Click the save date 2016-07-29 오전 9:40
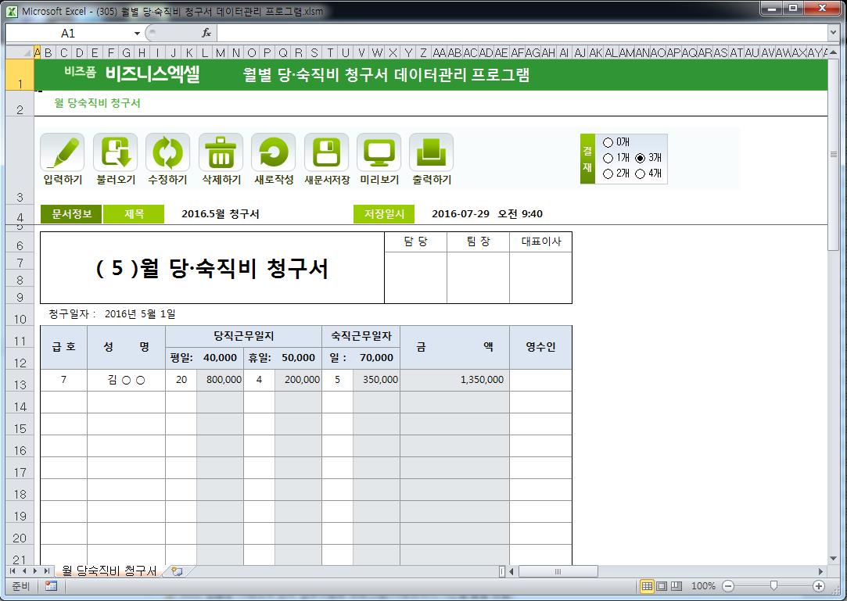 click(x=487, y=214)
